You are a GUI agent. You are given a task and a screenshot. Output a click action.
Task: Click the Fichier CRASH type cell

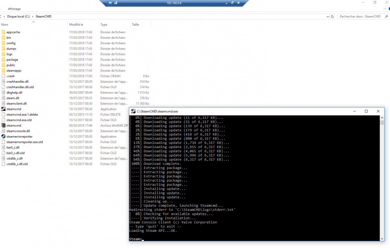click(x=110, y=76)
